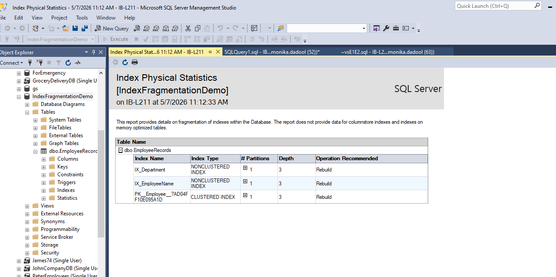Click the MDX query icon
This screenshot has width=556, height=277.
(x=146, y=28)
